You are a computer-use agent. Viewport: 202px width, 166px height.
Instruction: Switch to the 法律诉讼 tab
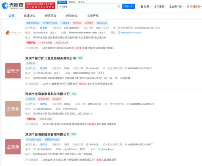point(29,16)
